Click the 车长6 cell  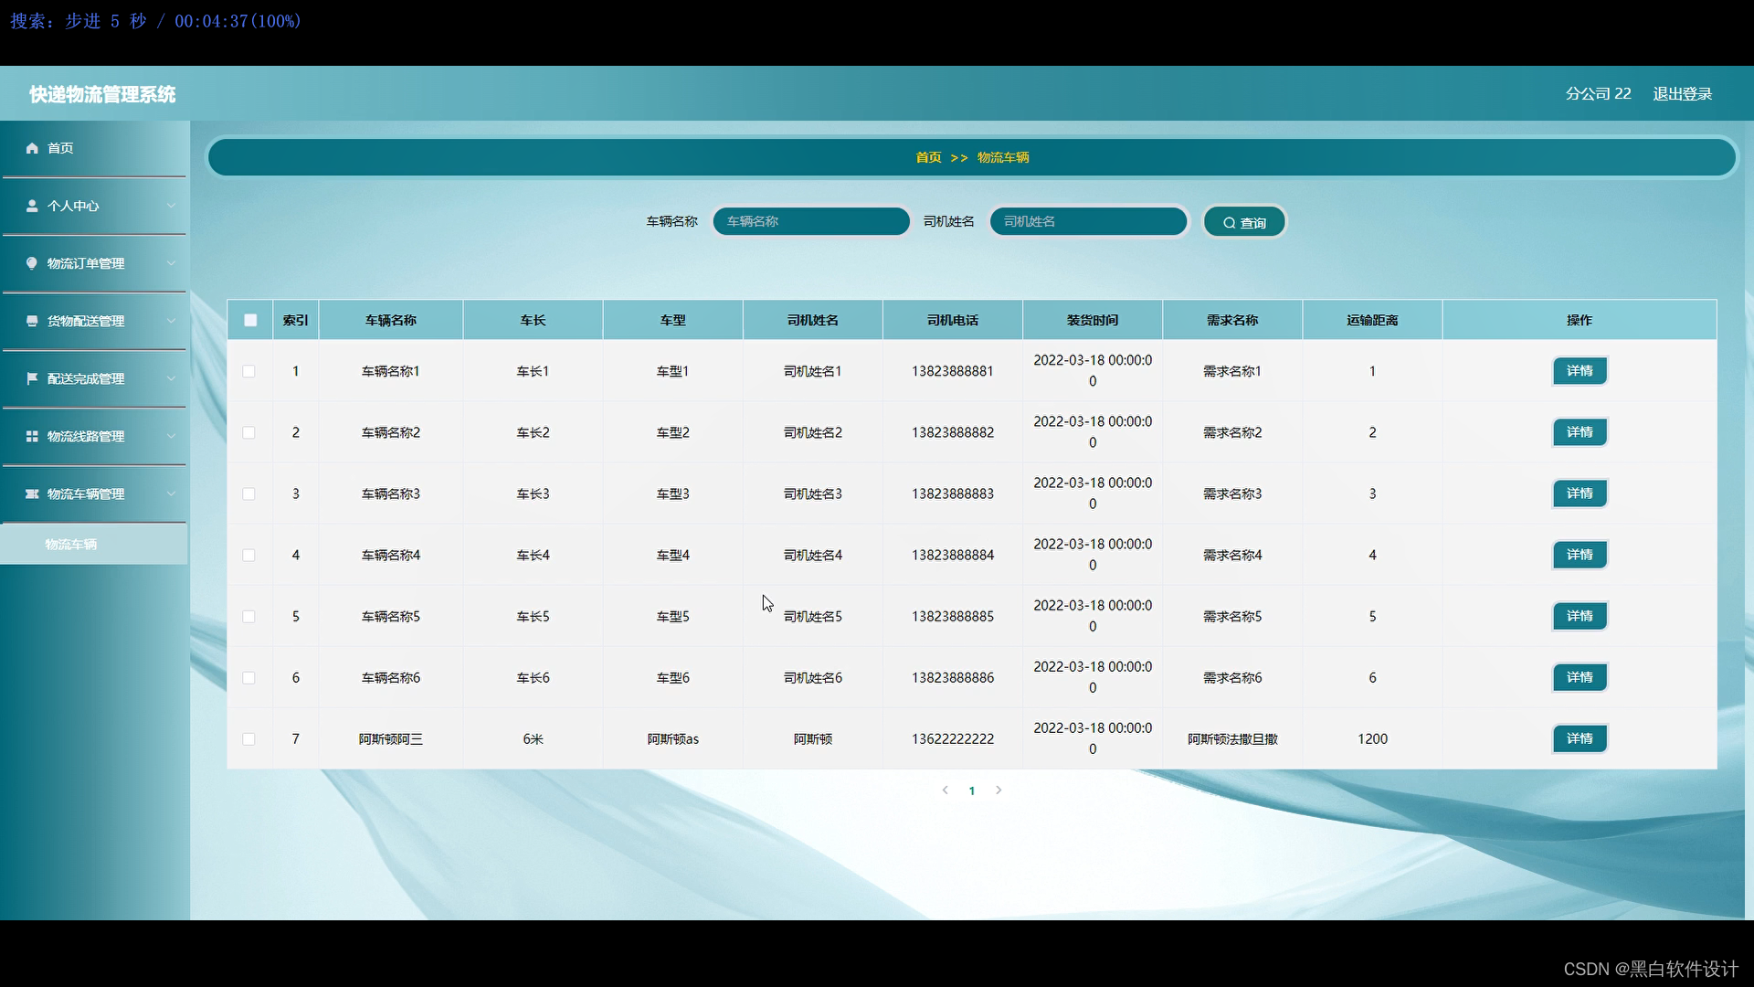(x=534, y=677)
